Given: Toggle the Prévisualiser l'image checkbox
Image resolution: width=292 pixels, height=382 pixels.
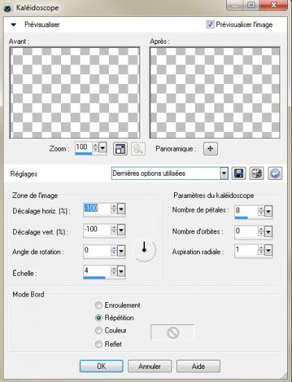Looking at the screenshot, I should (x=210, y=24).
